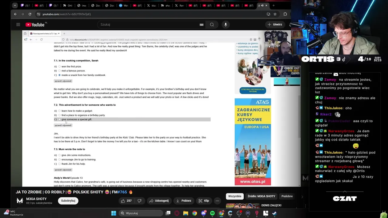Open the on-screen keyboard in YouTube search
This screenshot has height=218, width=388.
202,25
